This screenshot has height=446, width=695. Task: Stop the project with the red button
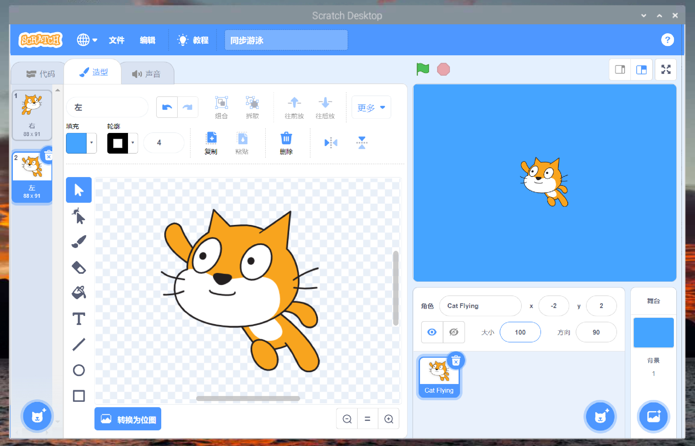(443, 70)
